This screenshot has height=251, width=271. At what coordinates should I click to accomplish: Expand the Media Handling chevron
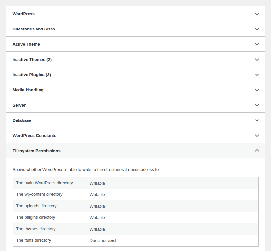257,90
